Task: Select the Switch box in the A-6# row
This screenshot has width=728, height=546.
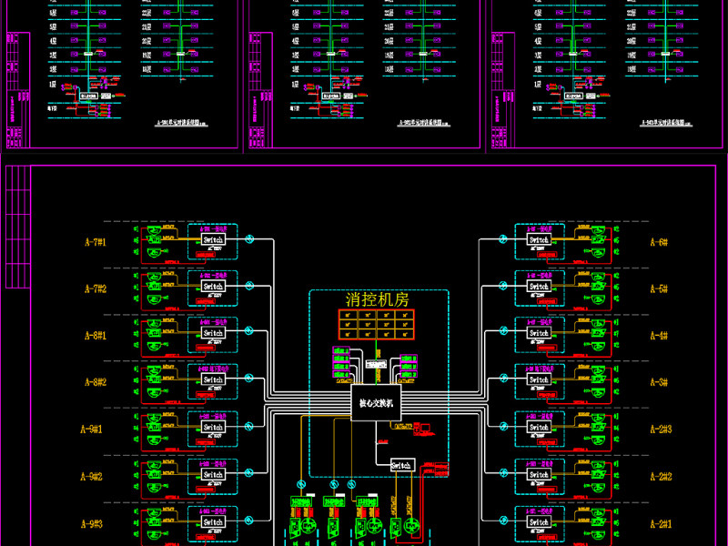Action: pos(539,239)
